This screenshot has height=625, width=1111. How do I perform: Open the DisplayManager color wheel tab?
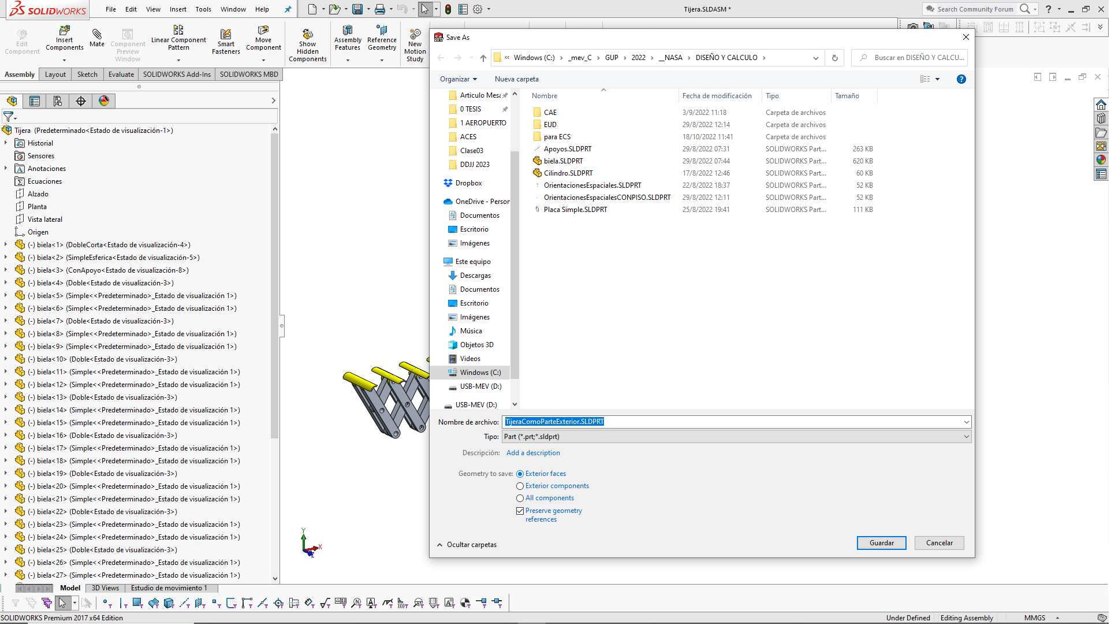coord(104,101)
